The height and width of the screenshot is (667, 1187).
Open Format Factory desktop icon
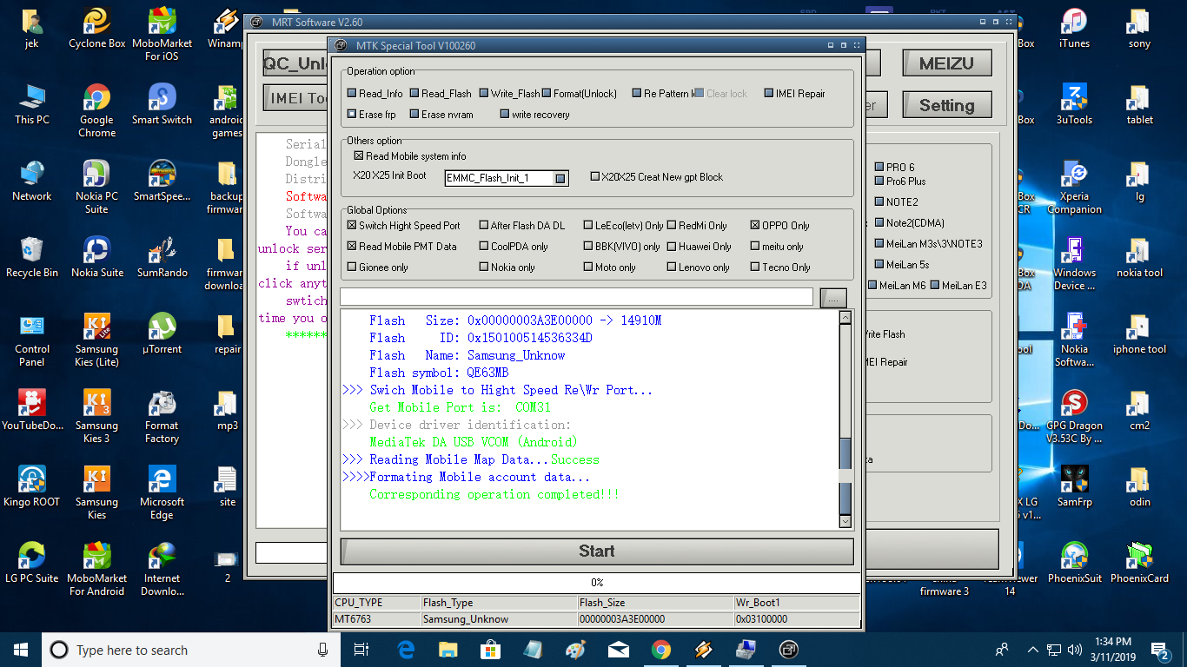click(x=162, y=416)
